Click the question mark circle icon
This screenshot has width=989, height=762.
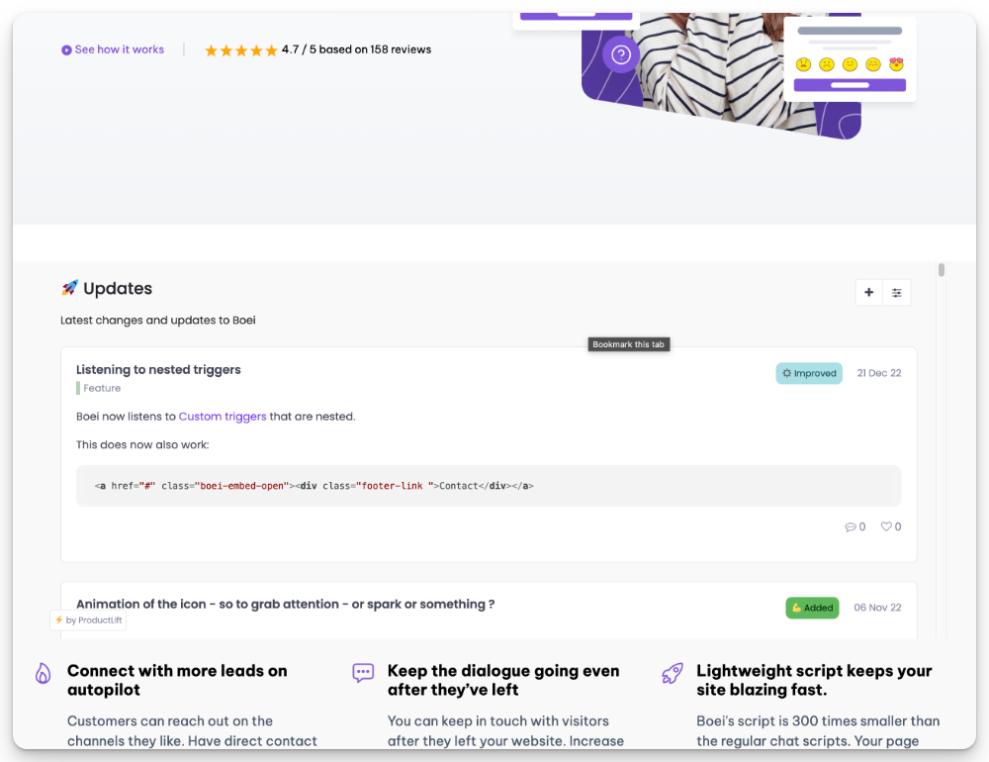[x=620, y=54]
